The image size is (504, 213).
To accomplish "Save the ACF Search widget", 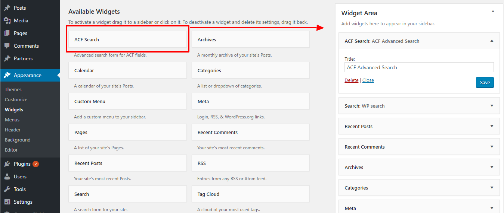I will pyautogui.click(x=485, y=82).
